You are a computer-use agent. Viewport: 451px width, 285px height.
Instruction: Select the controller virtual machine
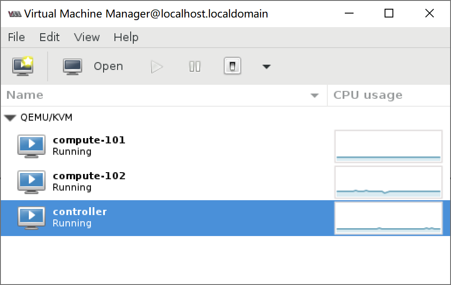[x=225, y=218]
